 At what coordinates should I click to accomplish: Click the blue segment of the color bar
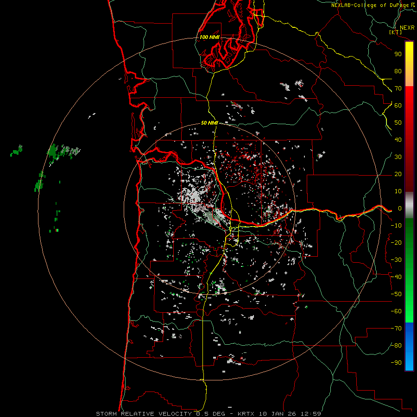tap(409, 347)
